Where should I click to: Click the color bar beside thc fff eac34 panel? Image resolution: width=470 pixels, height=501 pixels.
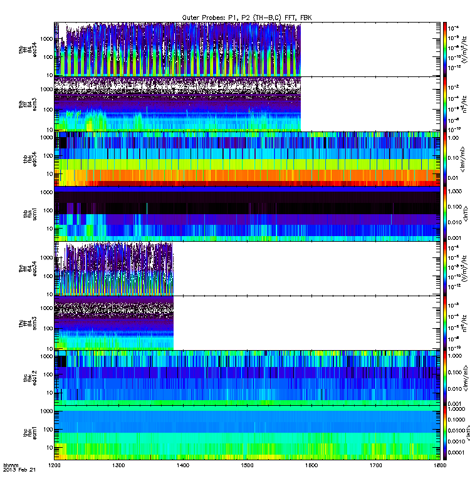click(445, 269)
